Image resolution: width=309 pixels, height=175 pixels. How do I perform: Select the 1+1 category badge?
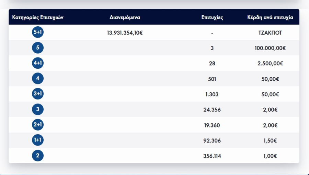pyautogui.click(x=38, y=140)
